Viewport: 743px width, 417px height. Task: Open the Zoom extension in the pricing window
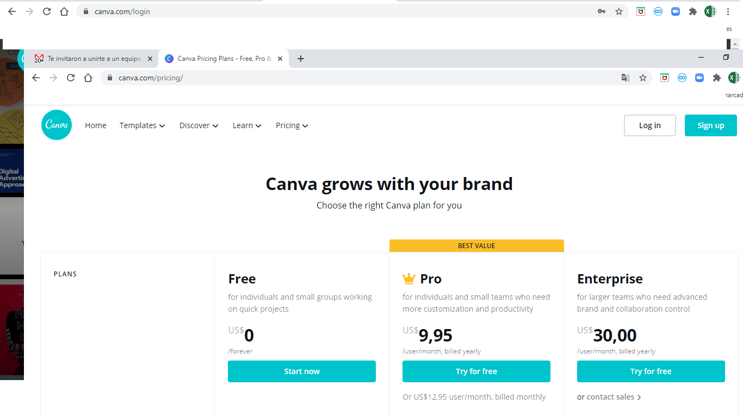(x=699, y=78)
